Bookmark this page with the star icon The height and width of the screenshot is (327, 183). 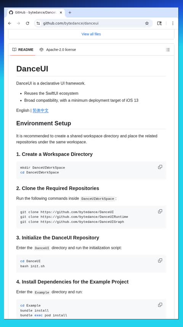coord(147,23)
